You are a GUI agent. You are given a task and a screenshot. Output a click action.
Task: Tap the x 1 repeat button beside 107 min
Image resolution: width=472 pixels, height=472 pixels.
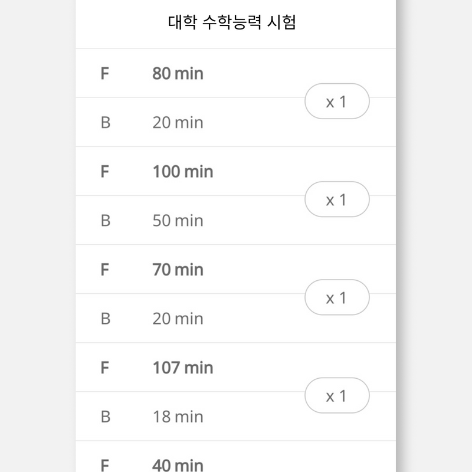pos(337,395)
